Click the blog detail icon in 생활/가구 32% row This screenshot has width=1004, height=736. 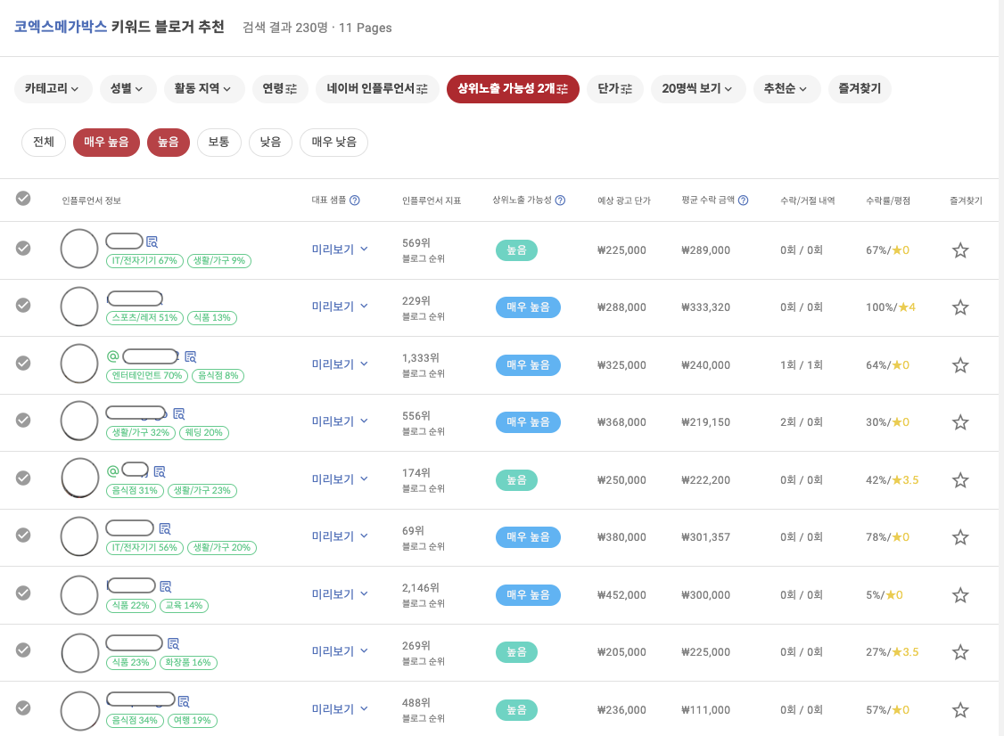tap(178, 414)
